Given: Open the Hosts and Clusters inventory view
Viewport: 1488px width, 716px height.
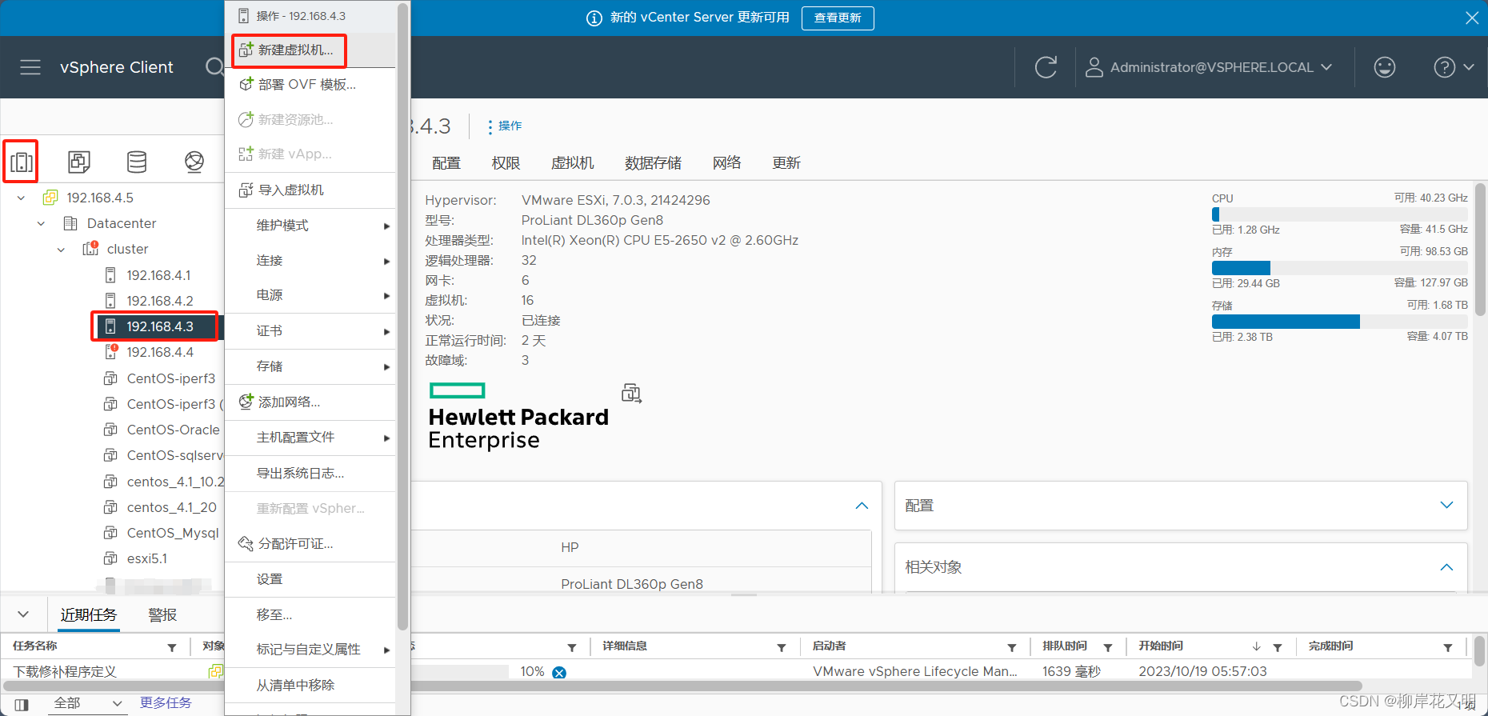Looking at the screenshot, I should coord(22,162).
